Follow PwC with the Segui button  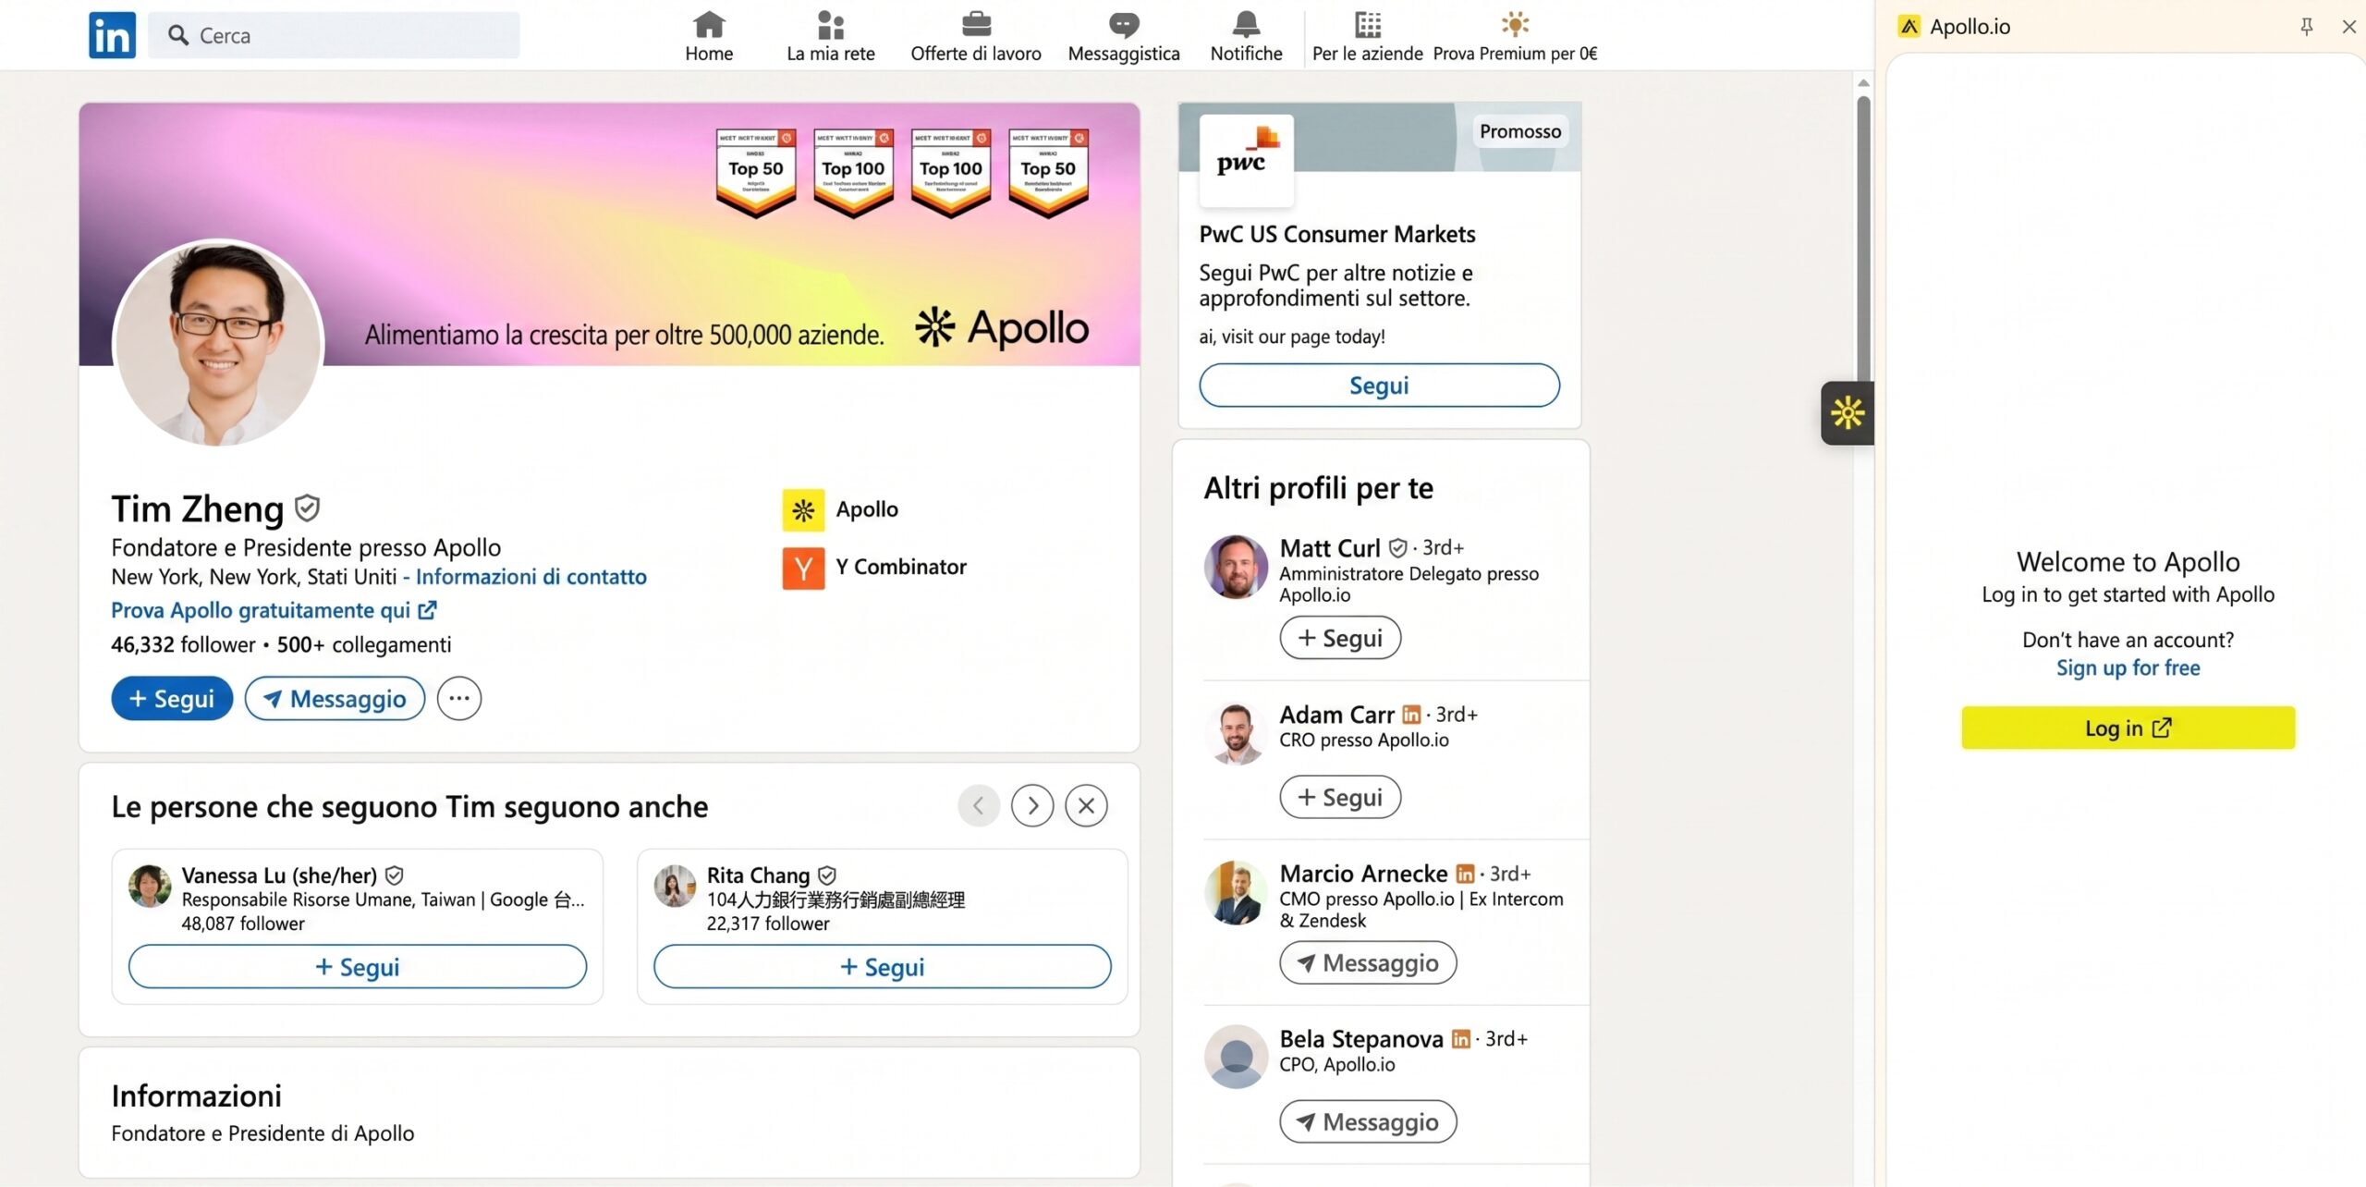click(x=1379, y=385)
